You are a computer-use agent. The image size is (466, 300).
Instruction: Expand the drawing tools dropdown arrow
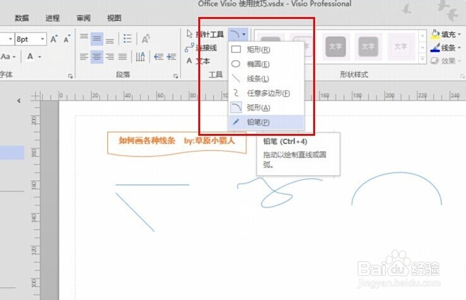coord(244,35)
